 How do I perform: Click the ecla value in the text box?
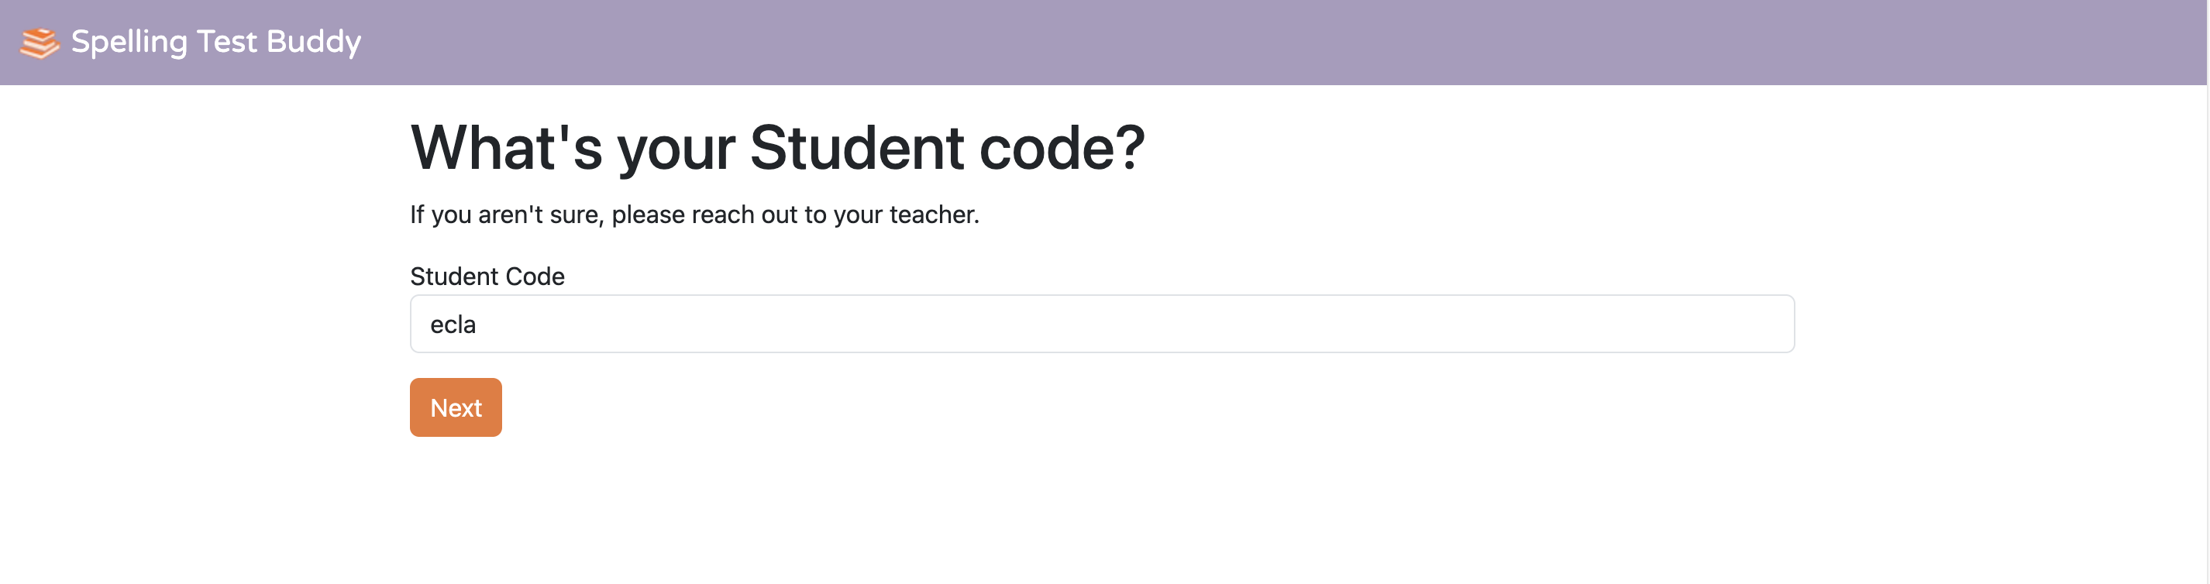pyautogui.click(x=453, y=325)
